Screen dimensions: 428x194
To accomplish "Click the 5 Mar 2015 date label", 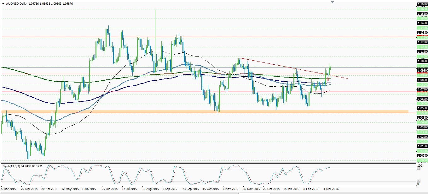I will [x=9, y=189].
